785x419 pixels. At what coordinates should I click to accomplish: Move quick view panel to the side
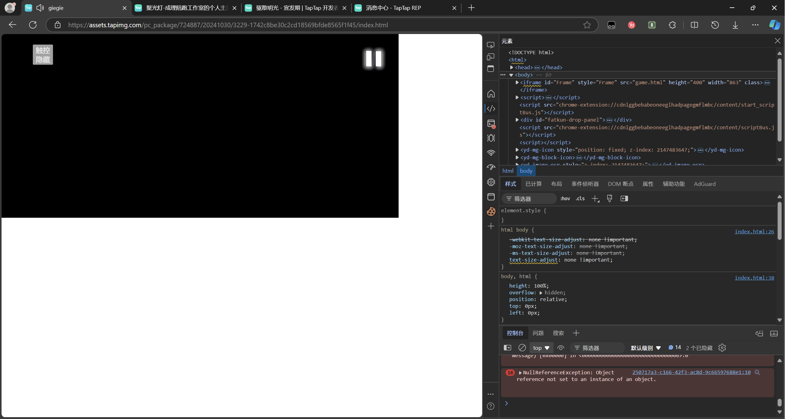click(x=759, y=333)
